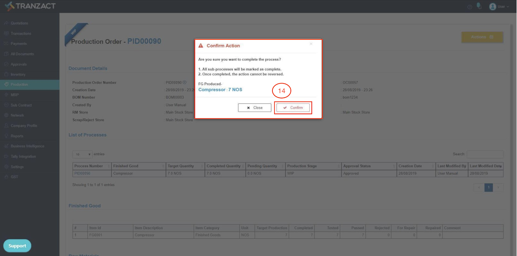Open Transactions in the sidebar

21,34
